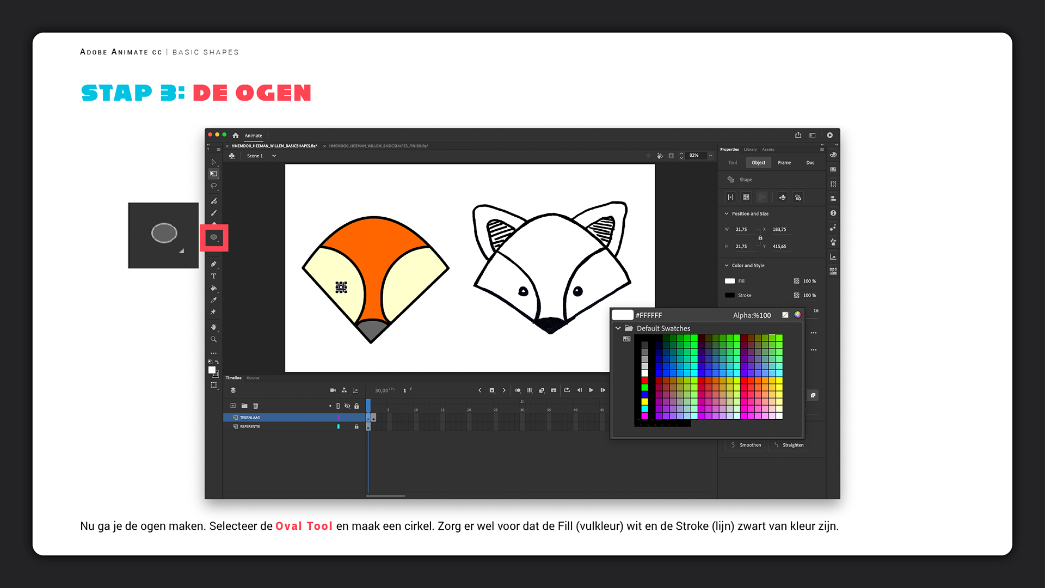Select the Text tool
The height and width of the screenshot is (588, 1045).
click(213, 276)
